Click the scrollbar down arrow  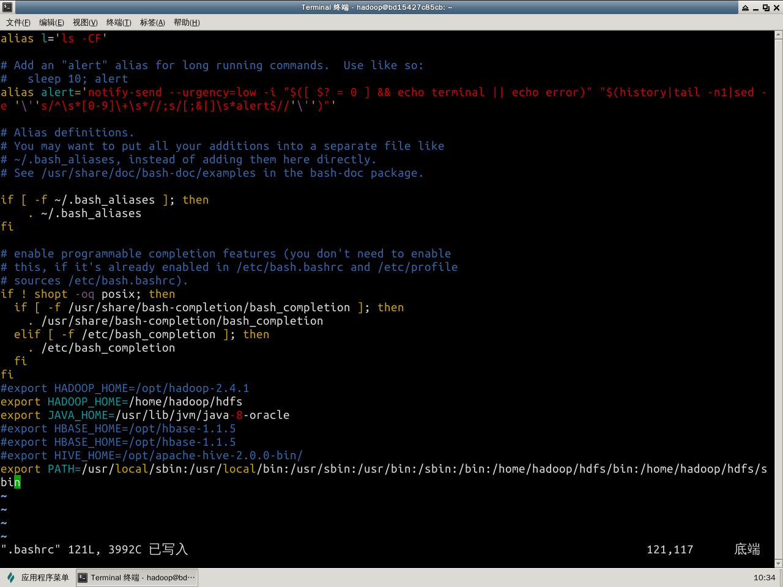click(x=778, y=563)
